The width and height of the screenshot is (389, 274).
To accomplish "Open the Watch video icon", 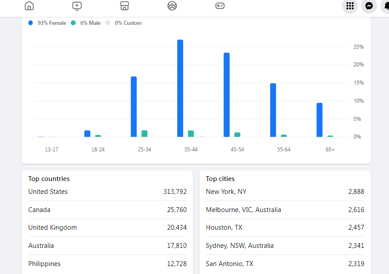I will [77, 6].
